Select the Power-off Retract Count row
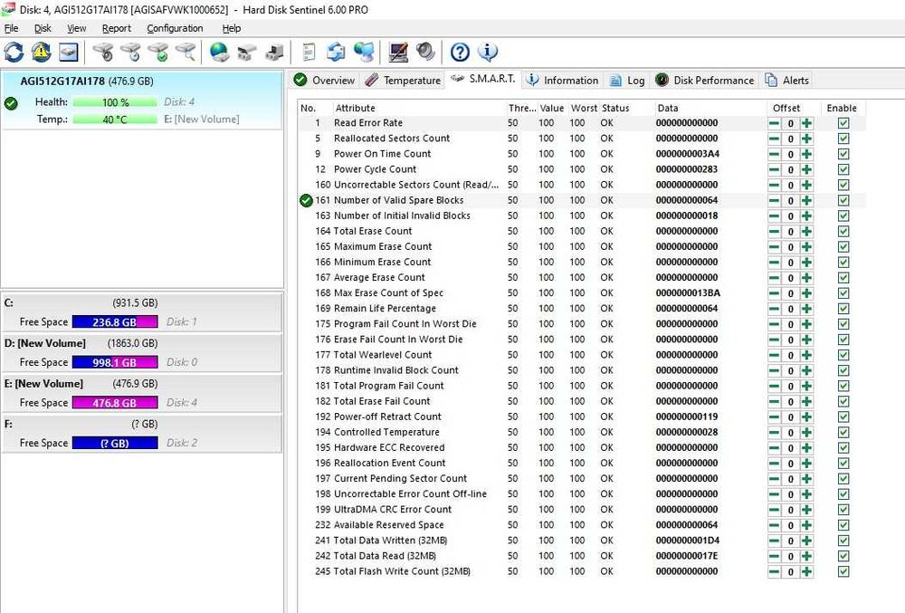Viewport: 905px width, 613px height. (x=582, y=417)
